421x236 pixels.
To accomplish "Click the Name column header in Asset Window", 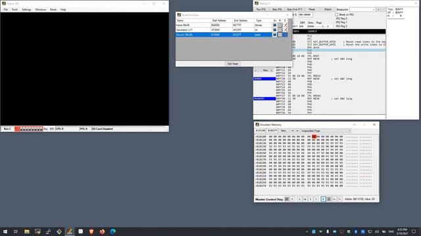I will click(x=193, y=20).
